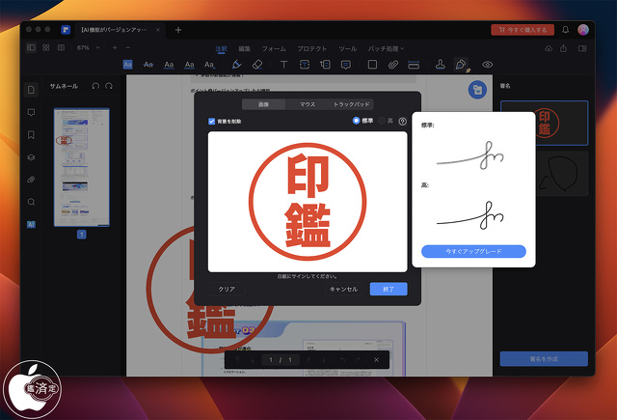The image size is (617, 420).
Task: Select the pencil drawing tool
Action: [236, 65]
